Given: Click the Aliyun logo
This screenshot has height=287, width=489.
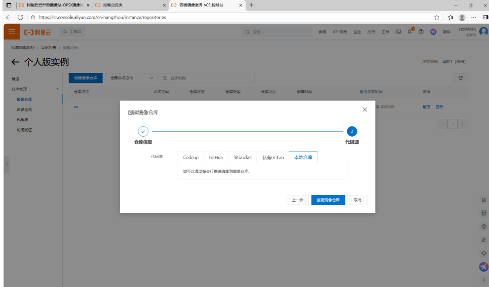Looking at the screenshot, I should point(38,32).
